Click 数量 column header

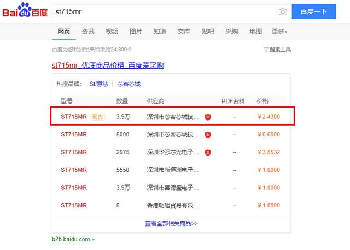(x=122, y=101)
